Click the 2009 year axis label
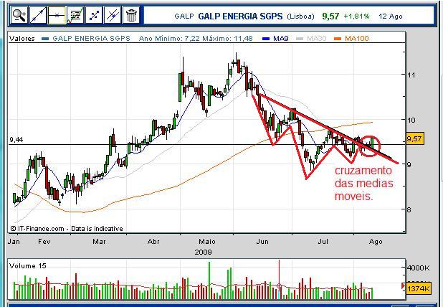Viewport: 443px width, 307px height. (x=203, y=252)
